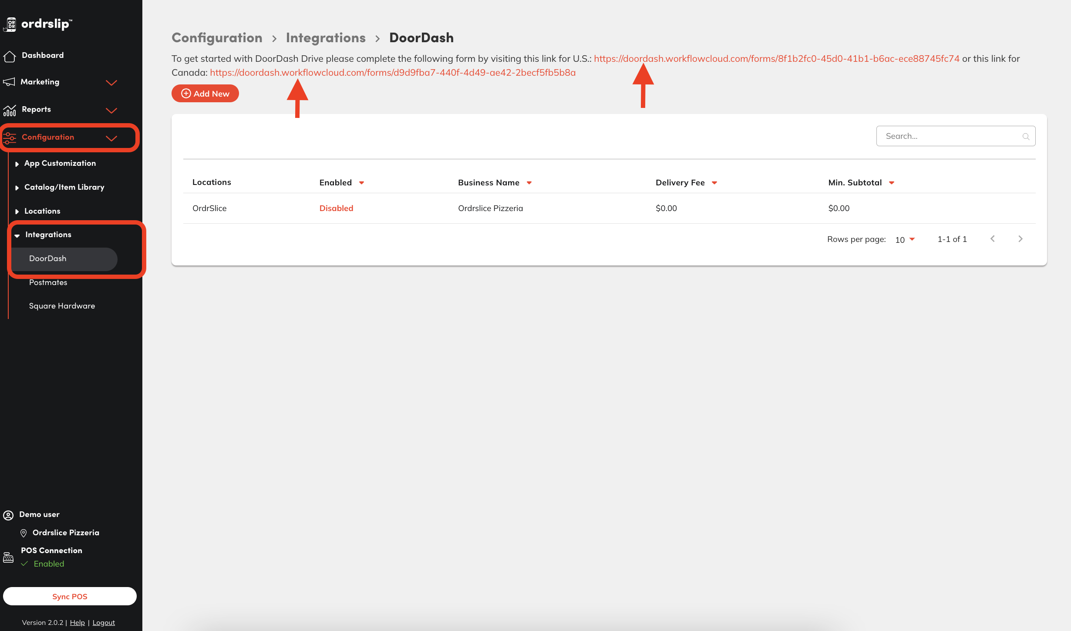Expand the Marketing menu chevron
The width and height of the screenshot is (1071, 631).
pos(111,83)
